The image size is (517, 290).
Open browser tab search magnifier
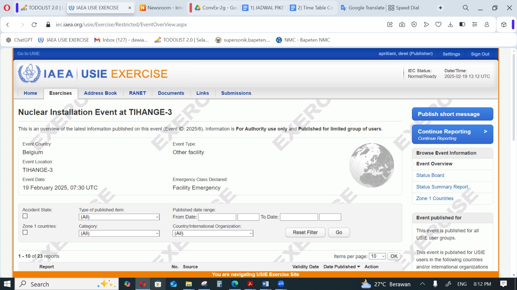[466, 8]
